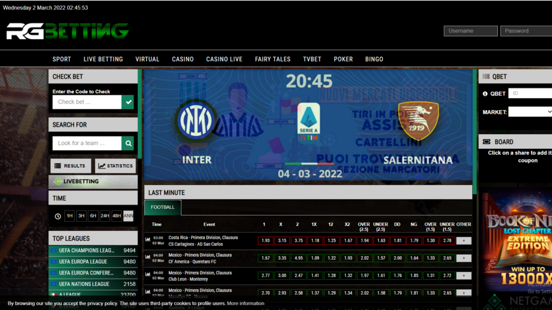Pick odds 2.47 for Monterrey win
This screenshot has width=552, height=310.
click(x=299, y=276)
